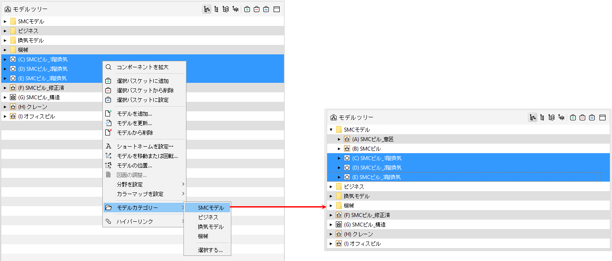
Task: Select (G) SMCビル_構造 row in right tree
Action: [x=468, y=224]
